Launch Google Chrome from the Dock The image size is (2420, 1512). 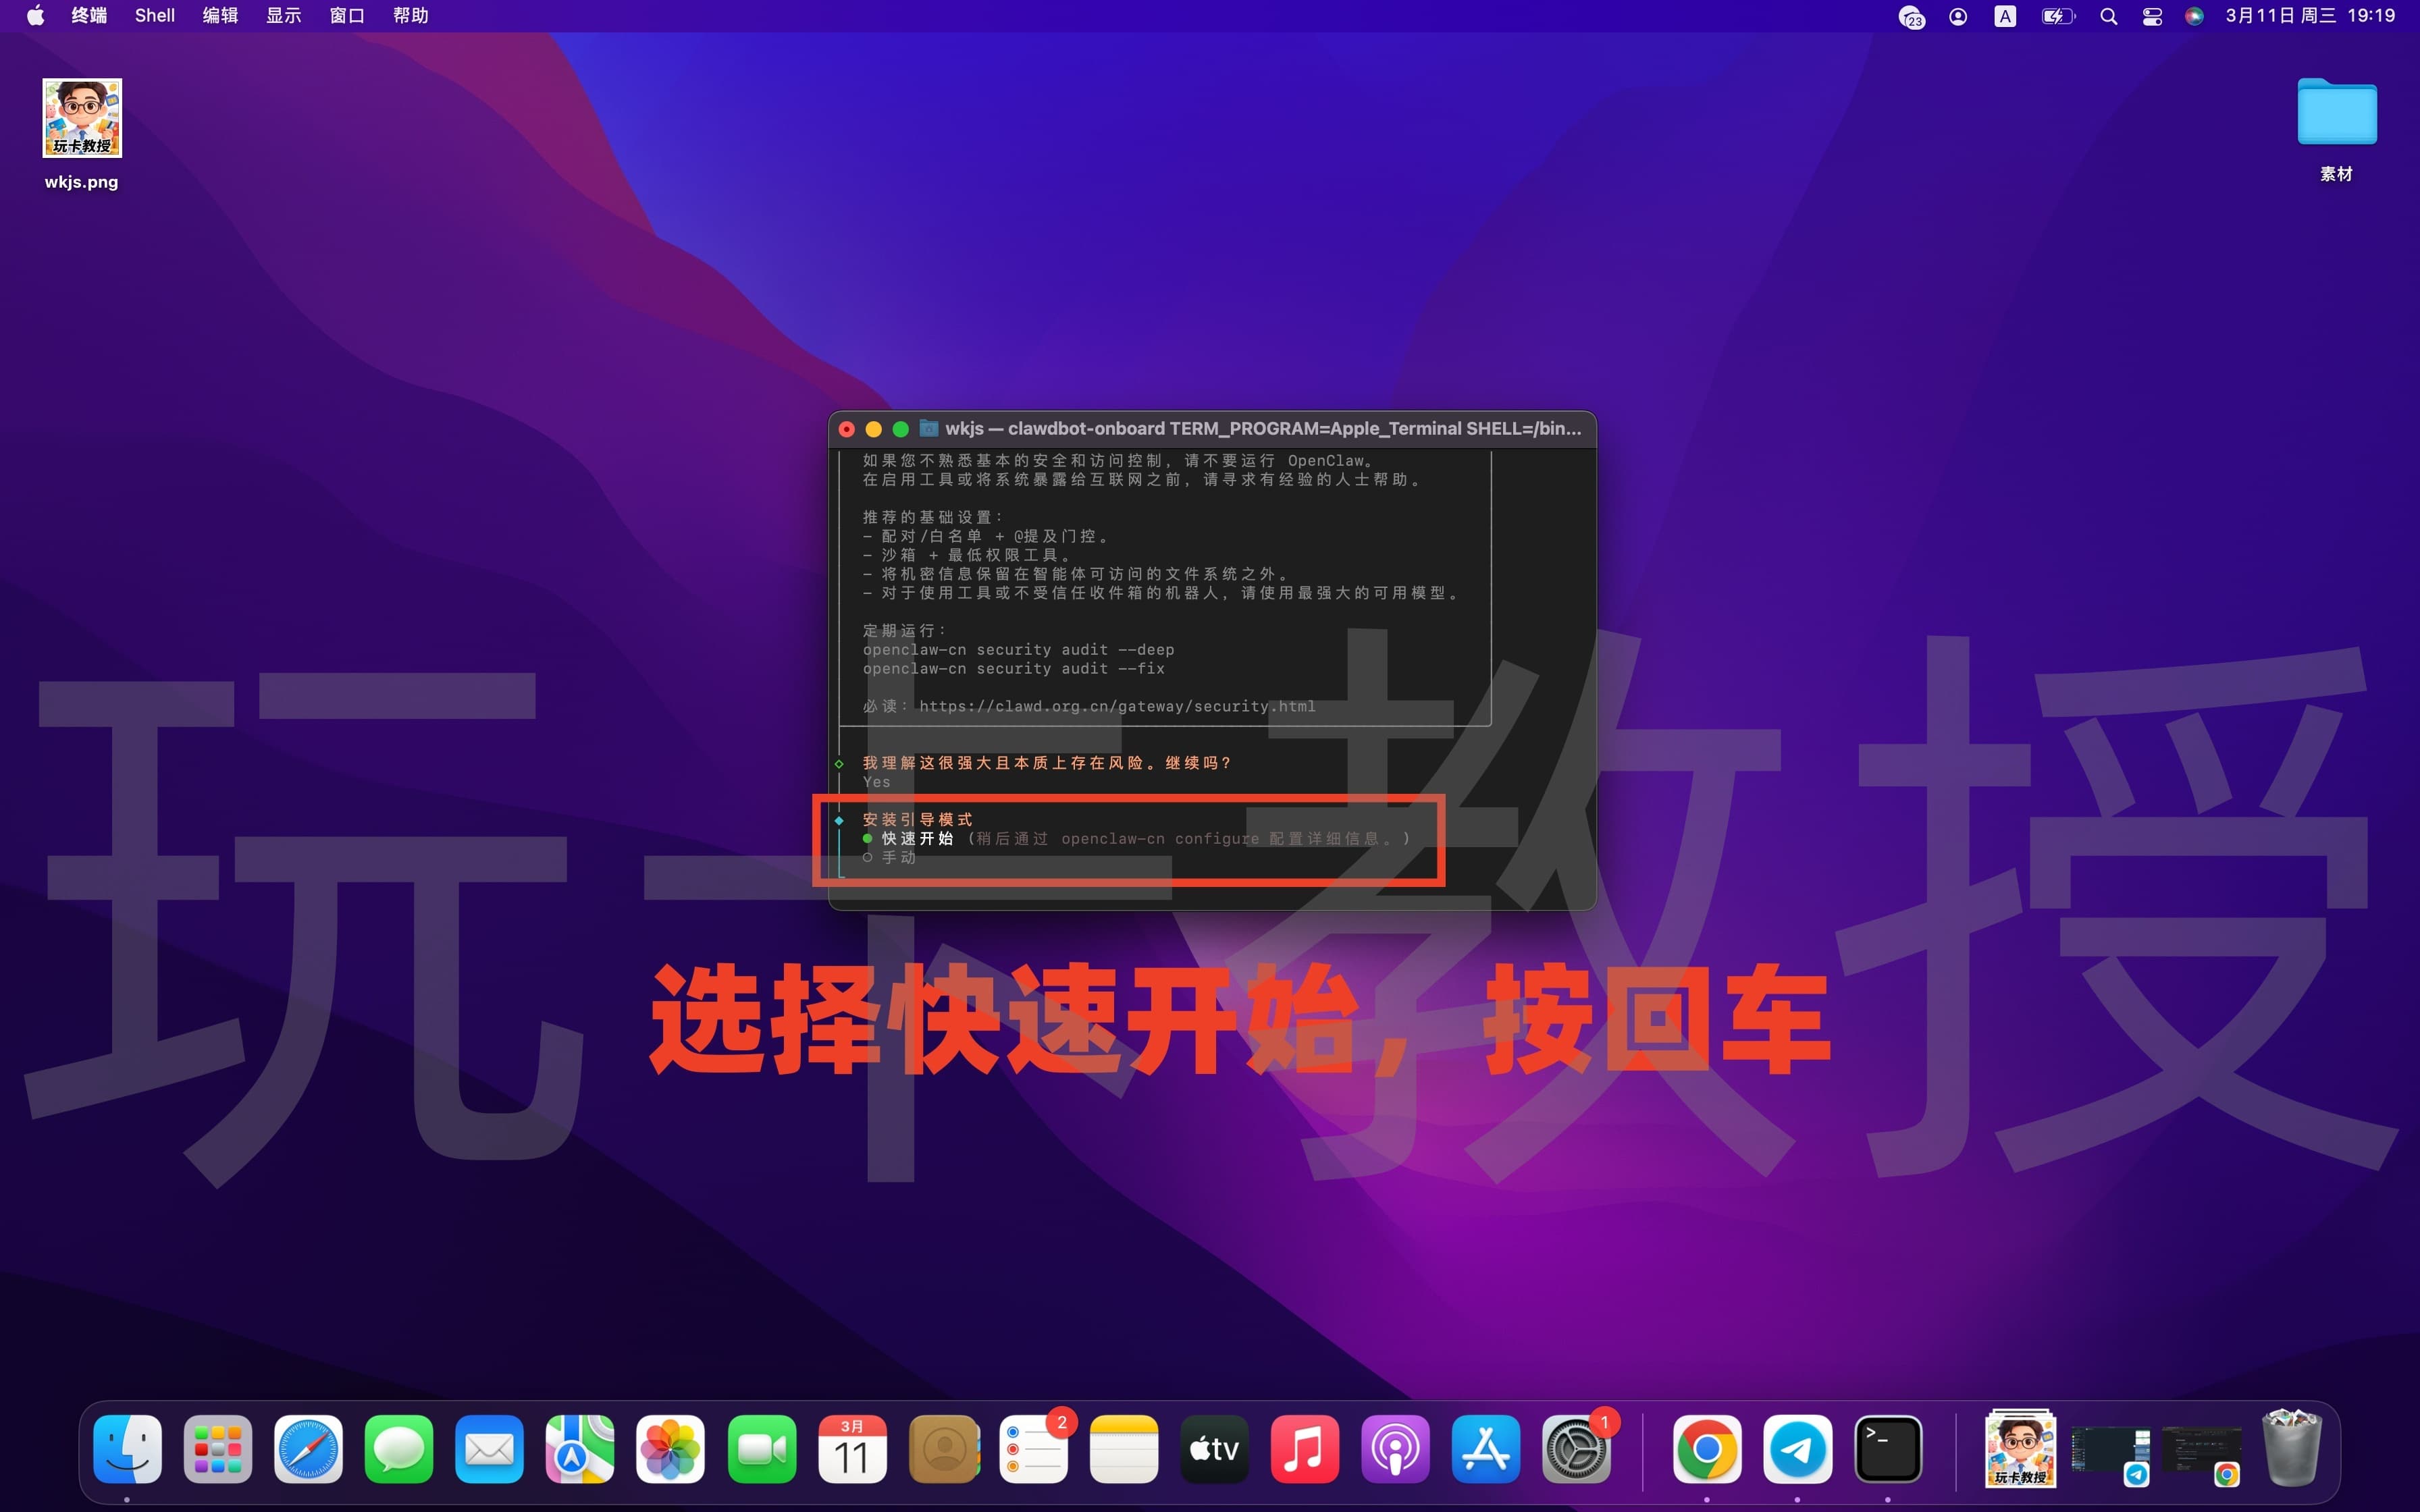[x=1710, y=1448]
